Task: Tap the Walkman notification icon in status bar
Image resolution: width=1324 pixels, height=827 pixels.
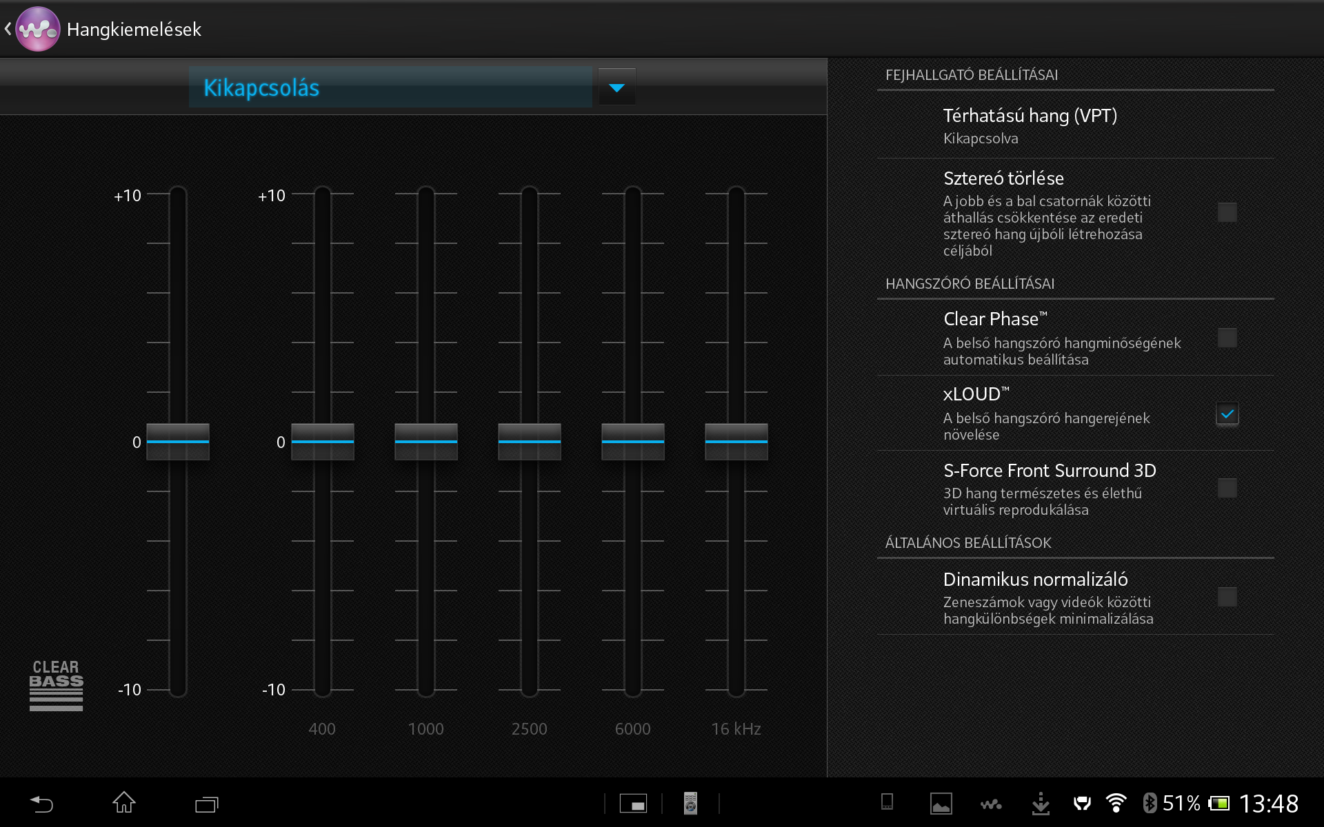Action: (x=991, y=804)
